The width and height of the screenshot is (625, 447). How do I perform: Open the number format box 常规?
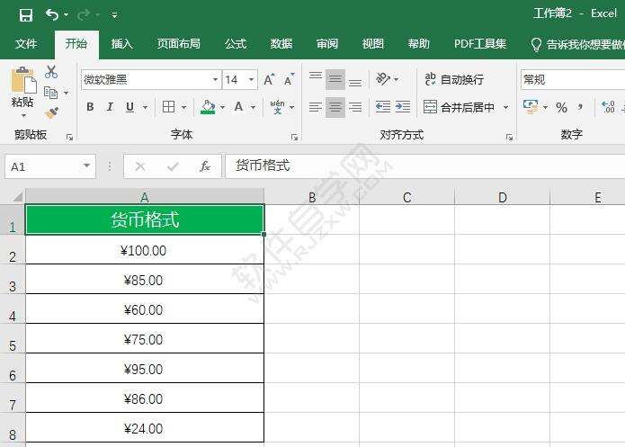coord(573,80)
